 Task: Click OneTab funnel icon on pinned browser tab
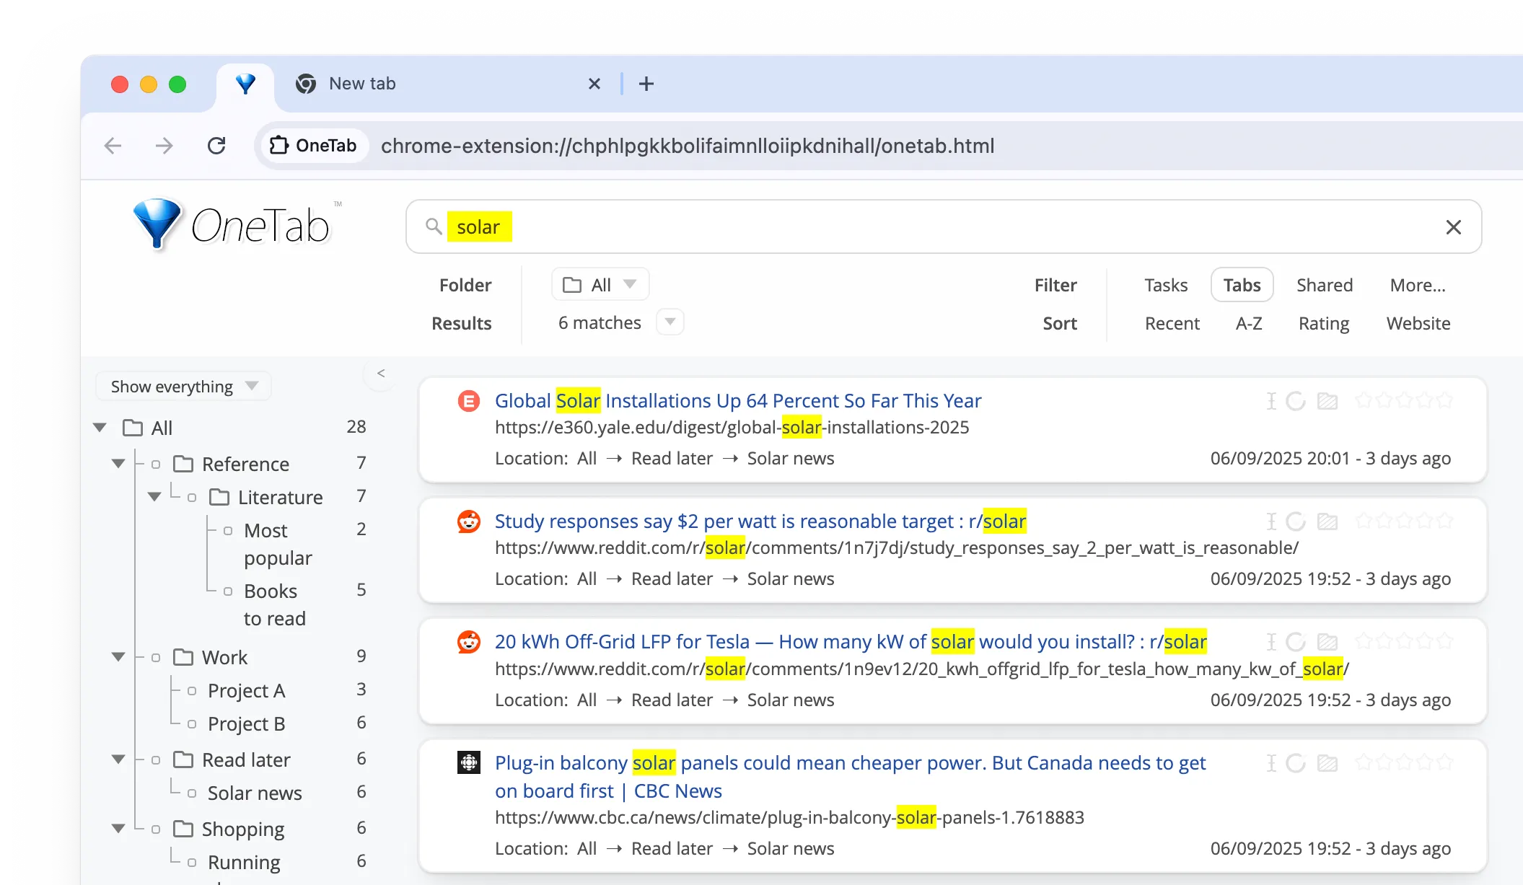(245, 84)
